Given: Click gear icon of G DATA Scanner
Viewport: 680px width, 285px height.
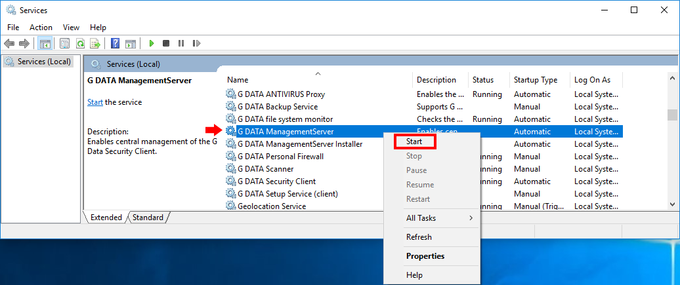Looking at the screenshot, I should click(231, 169).
